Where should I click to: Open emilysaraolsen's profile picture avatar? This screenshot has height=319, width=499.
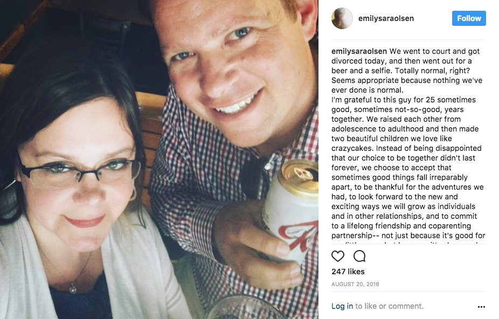click(x=342, y=18)
